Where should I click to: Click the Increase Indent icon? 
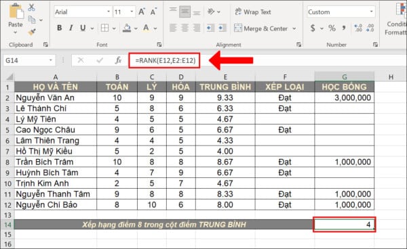[222, 28]
